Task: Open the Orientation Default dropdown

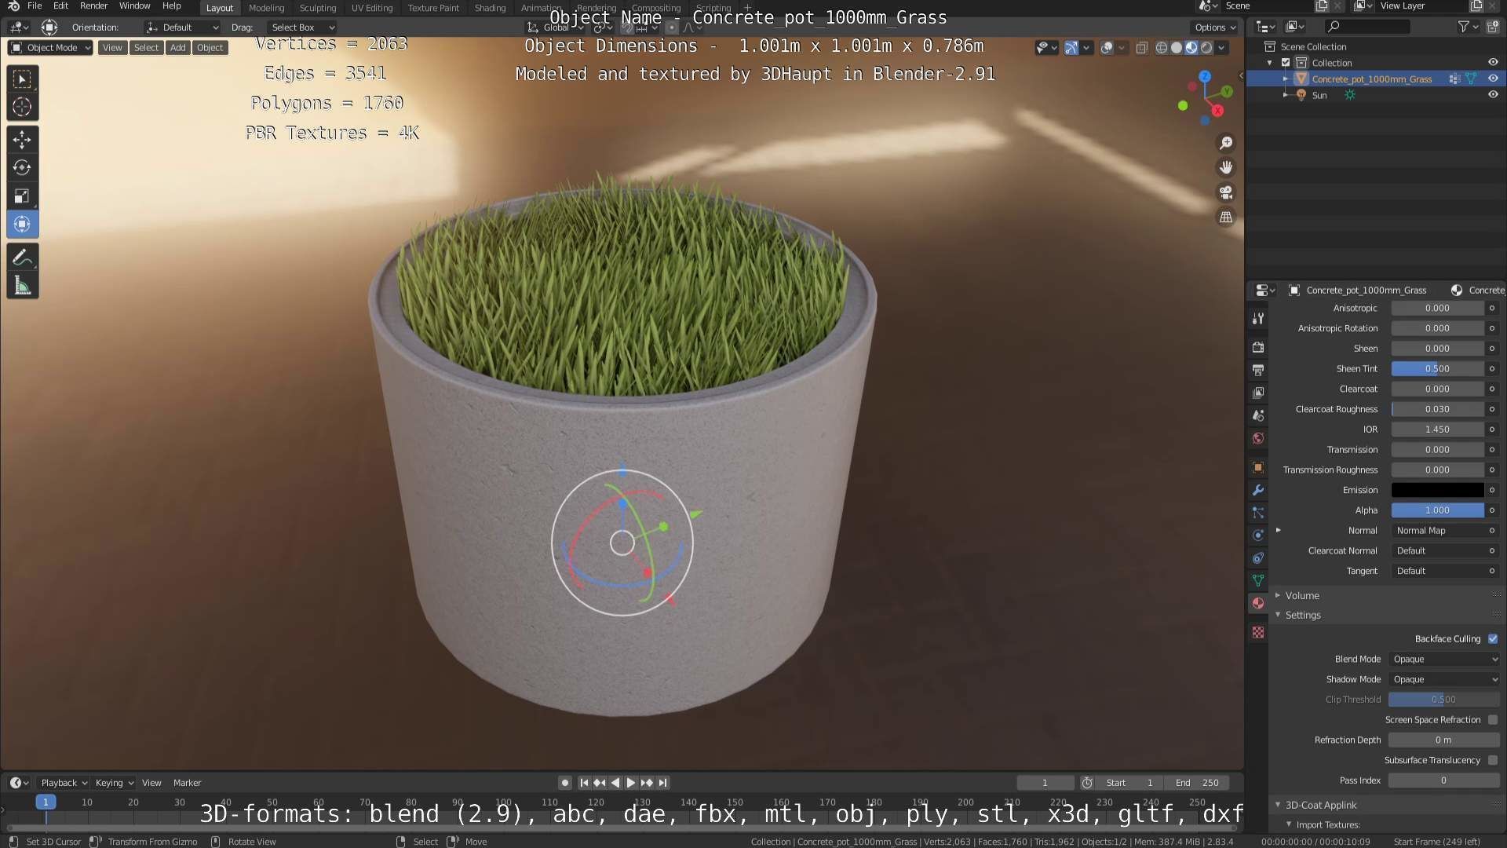Action: [x=182, y=27]
